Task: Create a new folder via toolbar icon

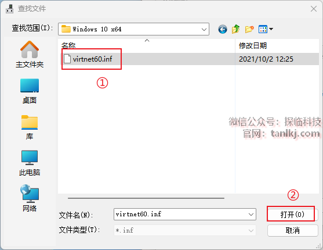Action: point(249,29)
